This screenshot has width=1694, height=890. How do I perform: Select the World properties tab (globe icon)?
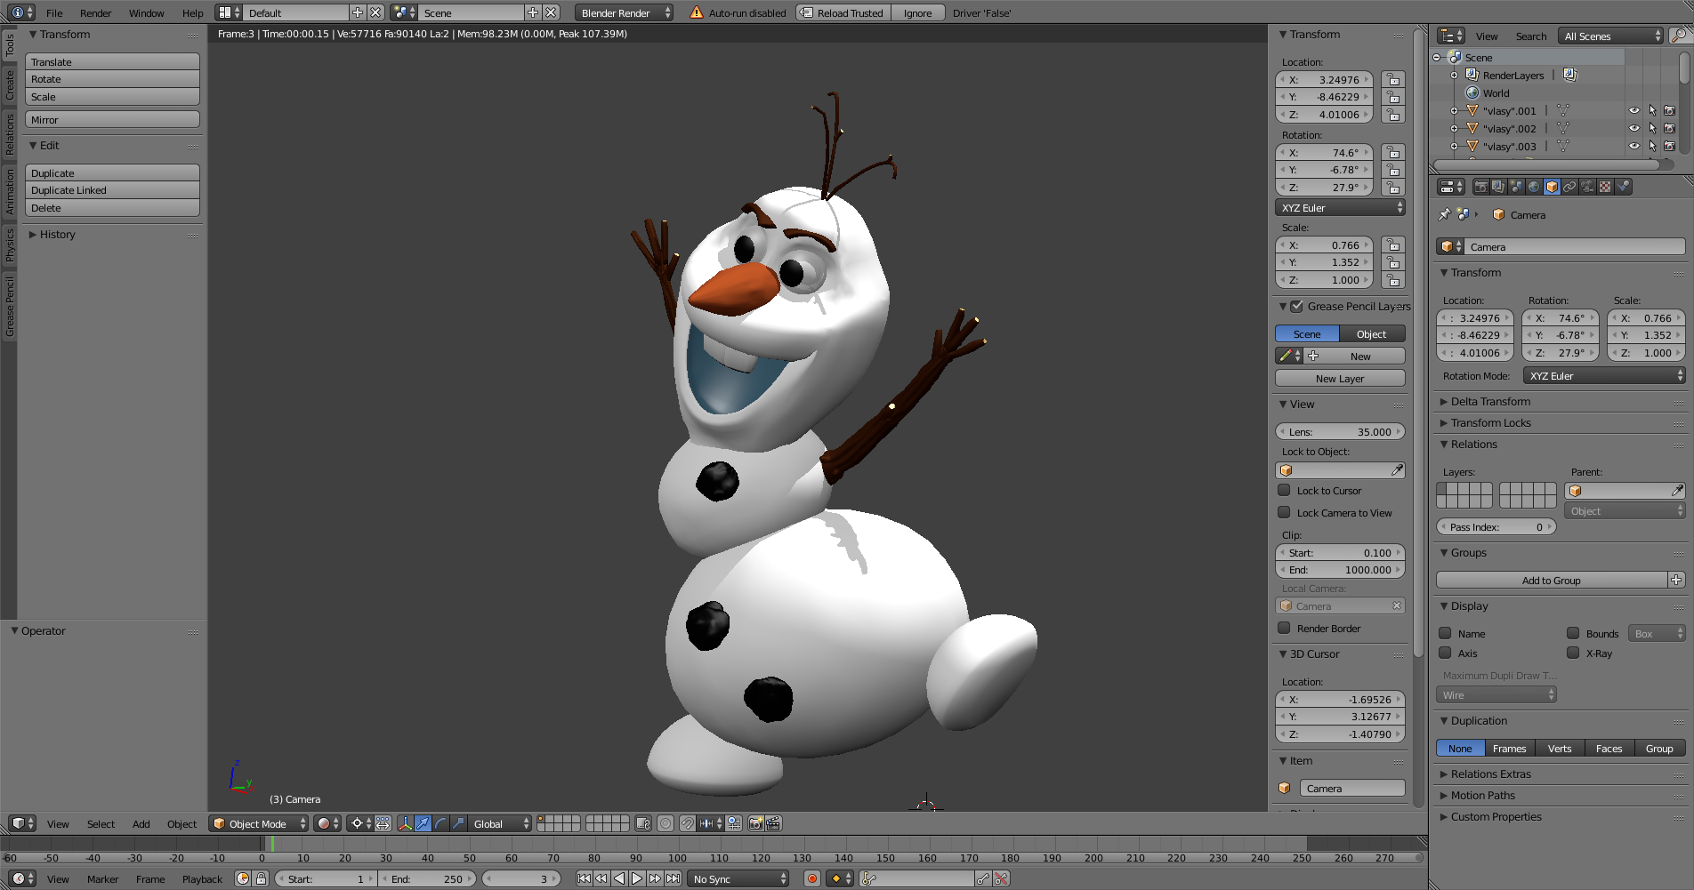[1533, 187]
